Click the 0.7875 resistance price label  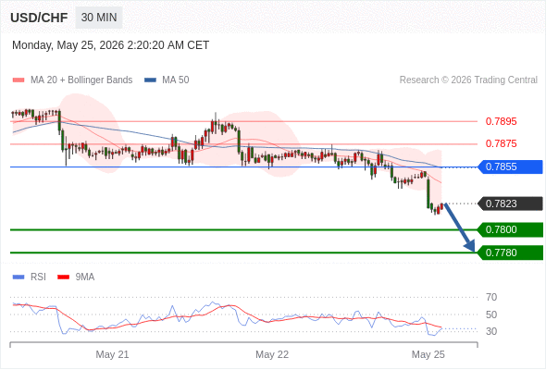[x=501, y=143]
